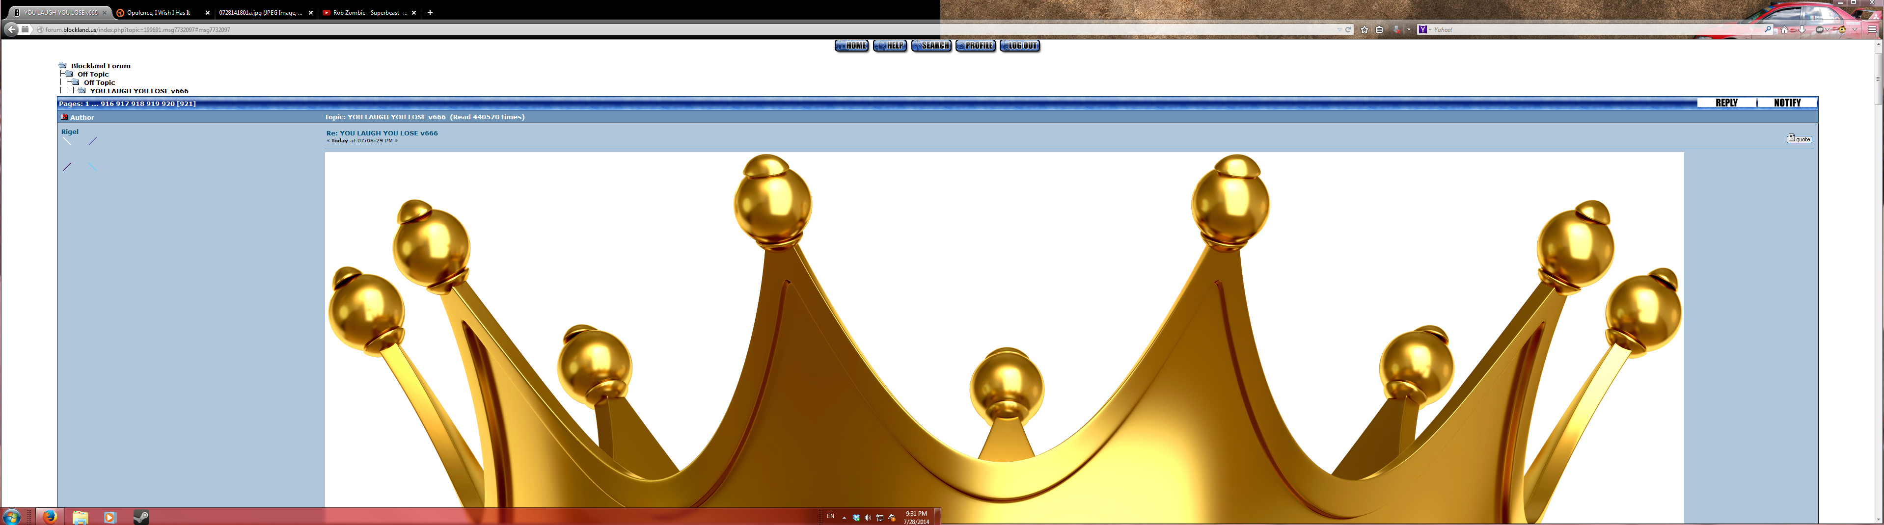Click the HOME forum button
Viewport: 1884px width, 525px height.
pos(851,45)
